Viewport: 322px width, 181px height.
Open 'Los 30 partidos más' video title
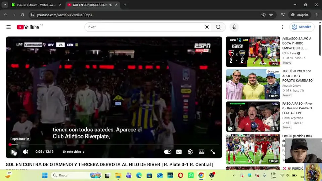tap(297, 136)
